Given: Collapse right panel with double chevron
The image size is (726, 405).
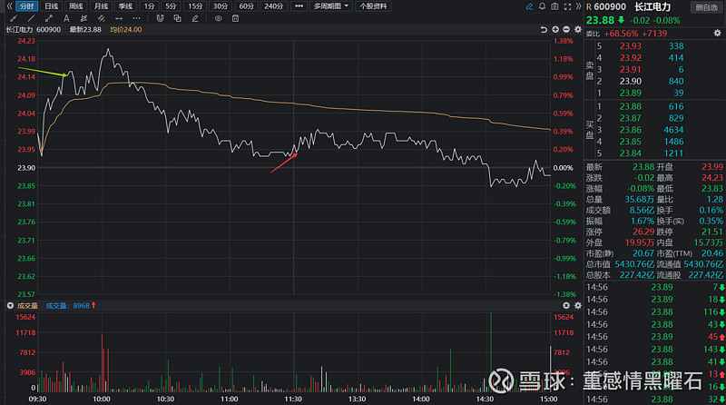Looking at the screenshot, I should pyautogui.click(x=578, y=6).
